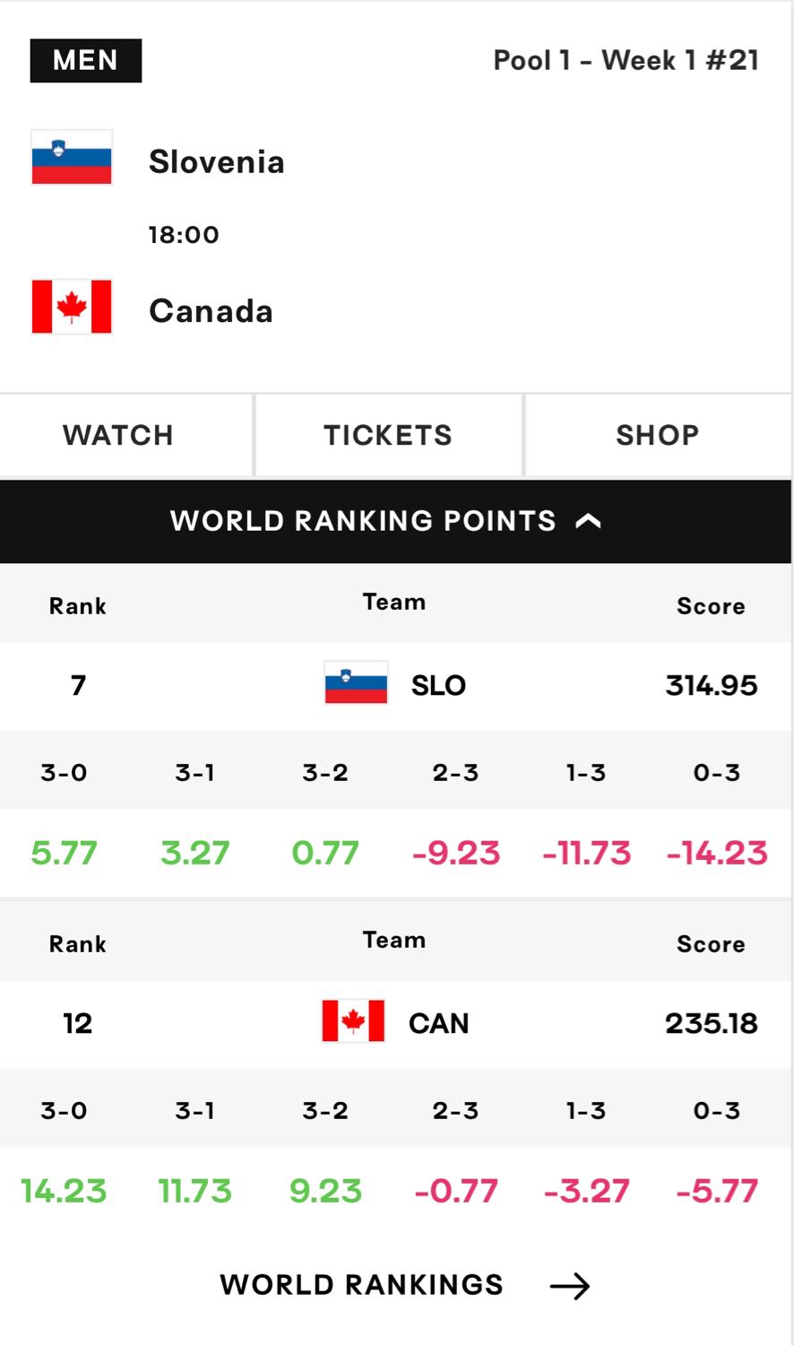Click the SLO flag in ranking table
Screen dimensions: 794x1345
point(357,683)
